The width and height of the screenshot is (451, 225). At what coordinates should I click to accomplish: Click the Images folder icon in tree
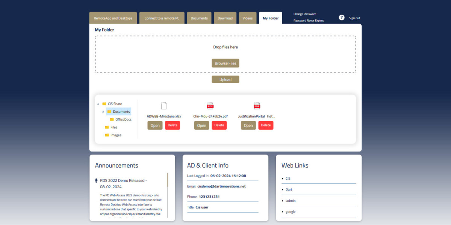[x=107, y=135]
